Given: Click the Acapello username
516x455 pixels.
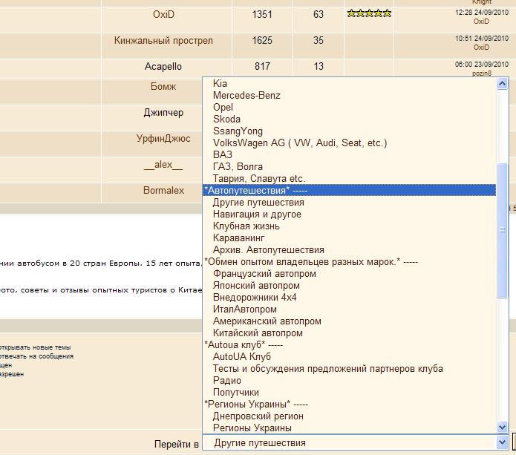Looking at the screenshot, I should coord(163,66).
